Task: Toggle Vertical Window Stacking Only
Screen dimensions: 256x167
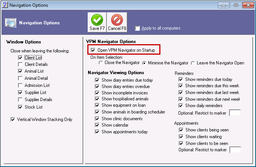Action: [x=13, y=119]
